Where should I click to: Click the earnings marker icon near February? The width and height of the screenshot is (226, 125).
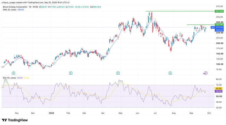(71, 73)
